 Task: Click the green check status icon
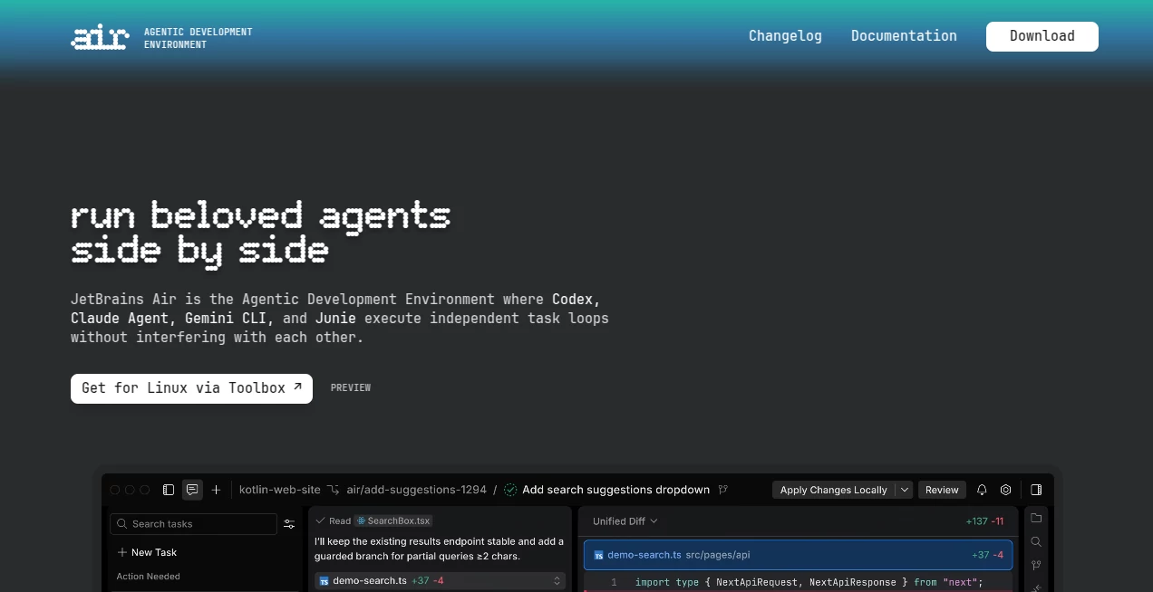point(510,490)
